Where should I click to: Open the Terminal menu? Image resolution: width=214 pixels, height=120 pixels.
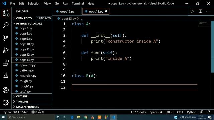tap(78, 3)
